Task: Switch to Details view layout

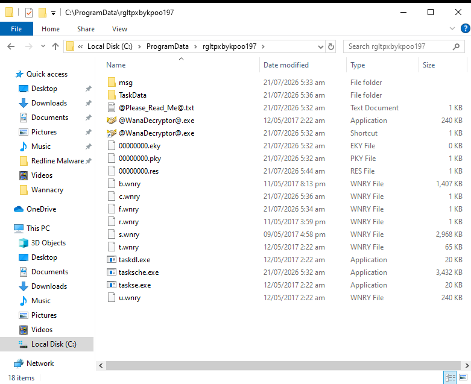Action: [450, 377]
